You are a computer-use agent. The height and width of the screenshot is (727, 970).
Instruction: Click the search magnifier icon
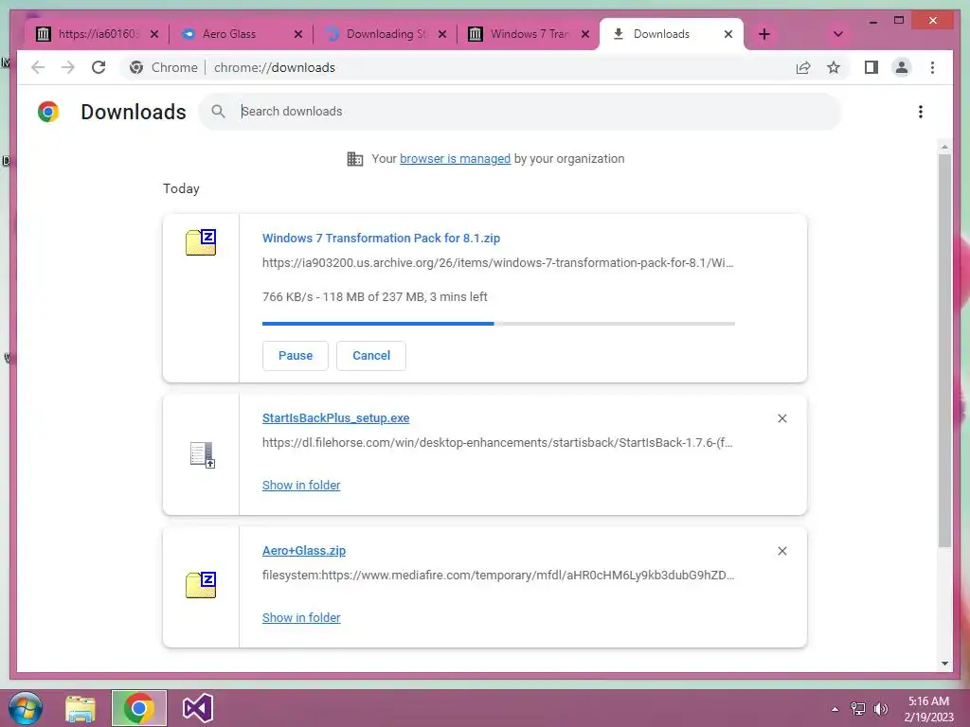[x=218, y=112]
